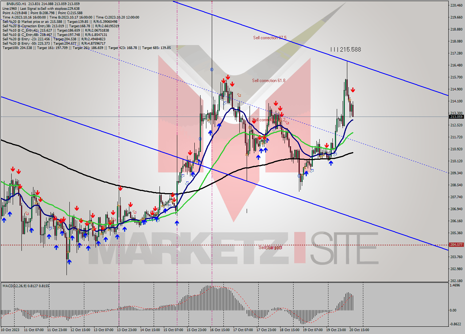The height and width of the screenshot is (334, 465).
Task: Click the '10 Oct 2023' time label
Action: coord(11,330)
